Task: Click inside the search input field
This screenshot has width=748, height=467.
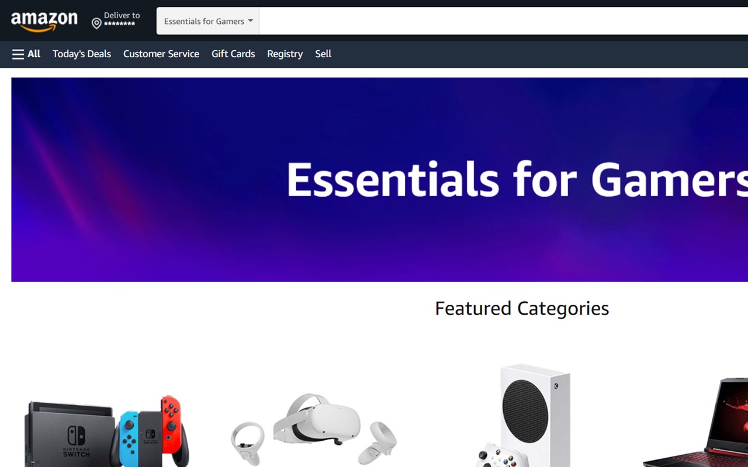Action: point(504,21)
